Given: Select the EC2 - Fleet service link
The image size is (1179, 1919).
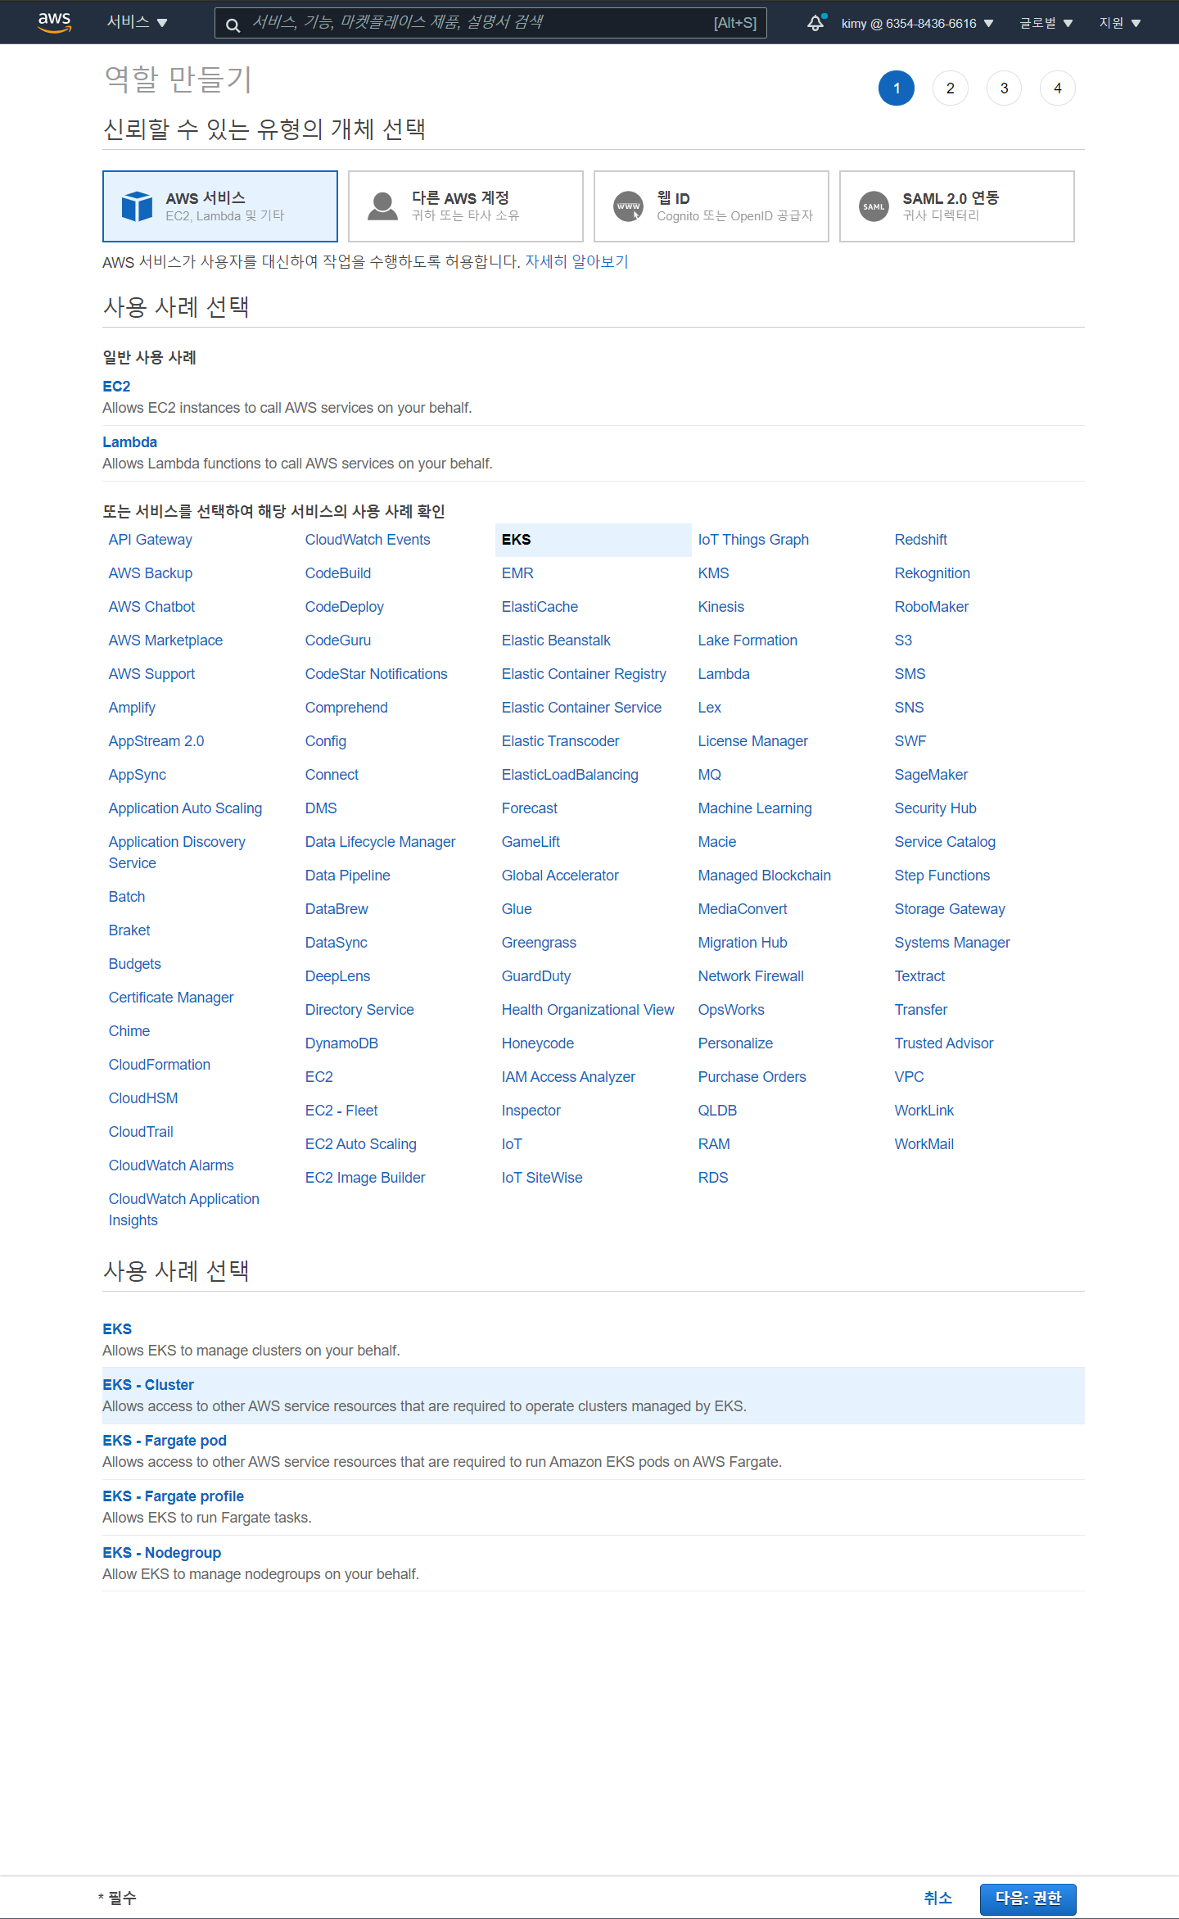Looking at the screenshot, I should click(x=341, y=1111).
